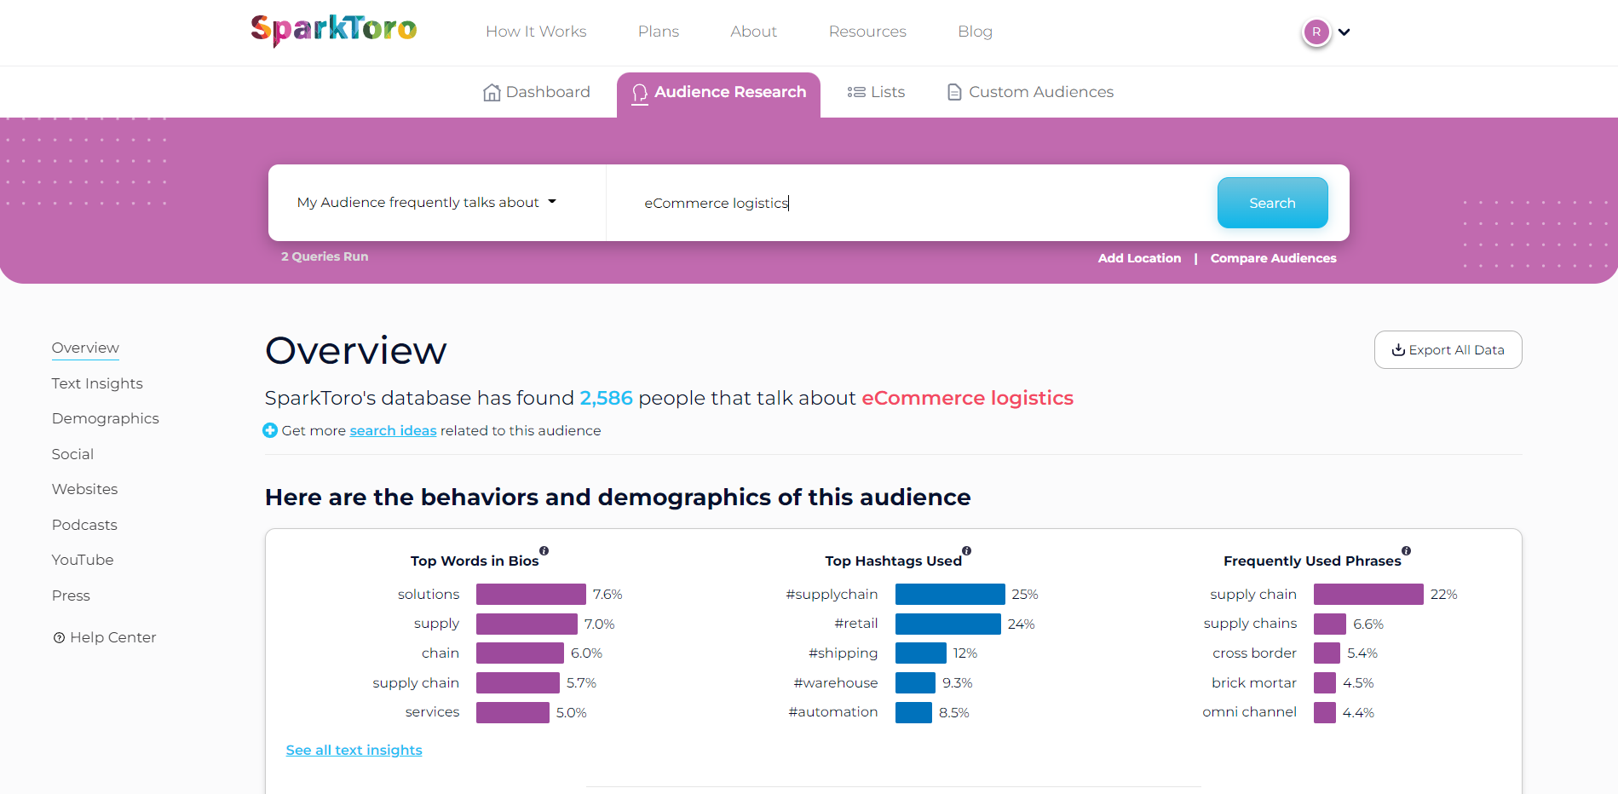
Task: Focus the eCommerce logistics search field
Action: point(912,203)
